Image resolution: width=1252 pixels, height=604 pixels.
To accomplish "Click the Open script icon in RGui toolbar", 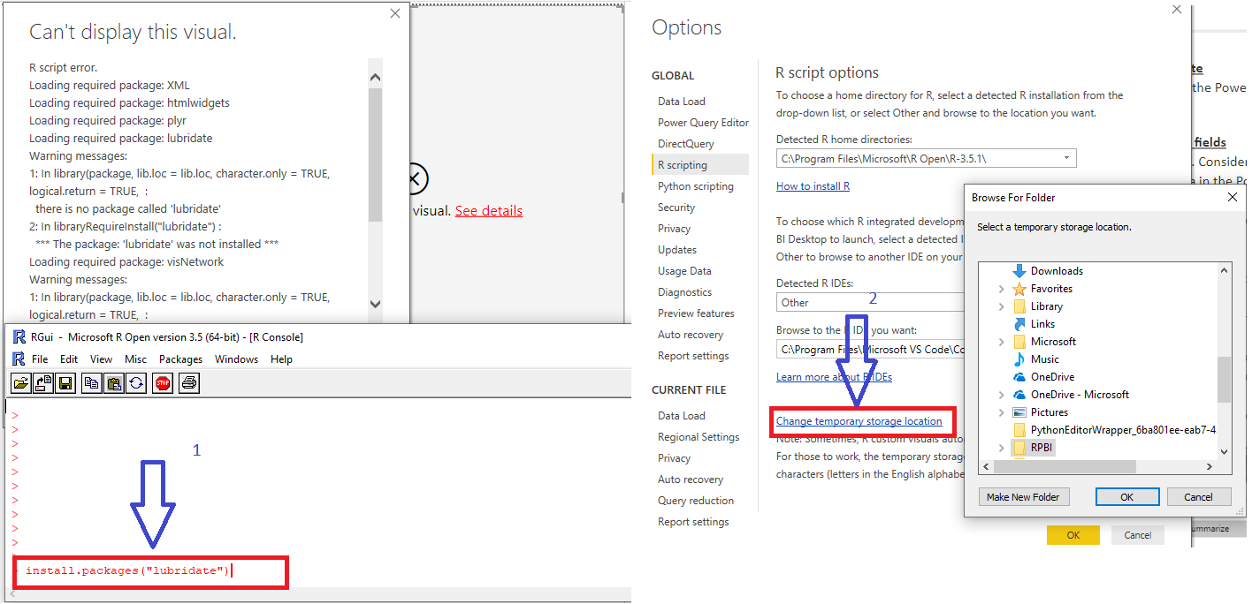I will [20, 382].
